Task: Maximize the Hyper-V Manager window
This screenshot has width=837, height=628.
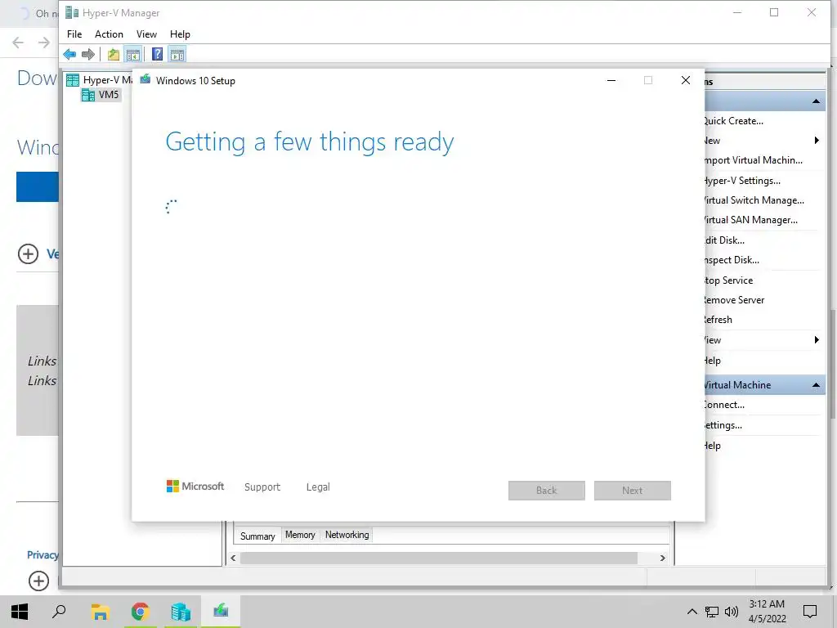Action: (x=774, y=12)
